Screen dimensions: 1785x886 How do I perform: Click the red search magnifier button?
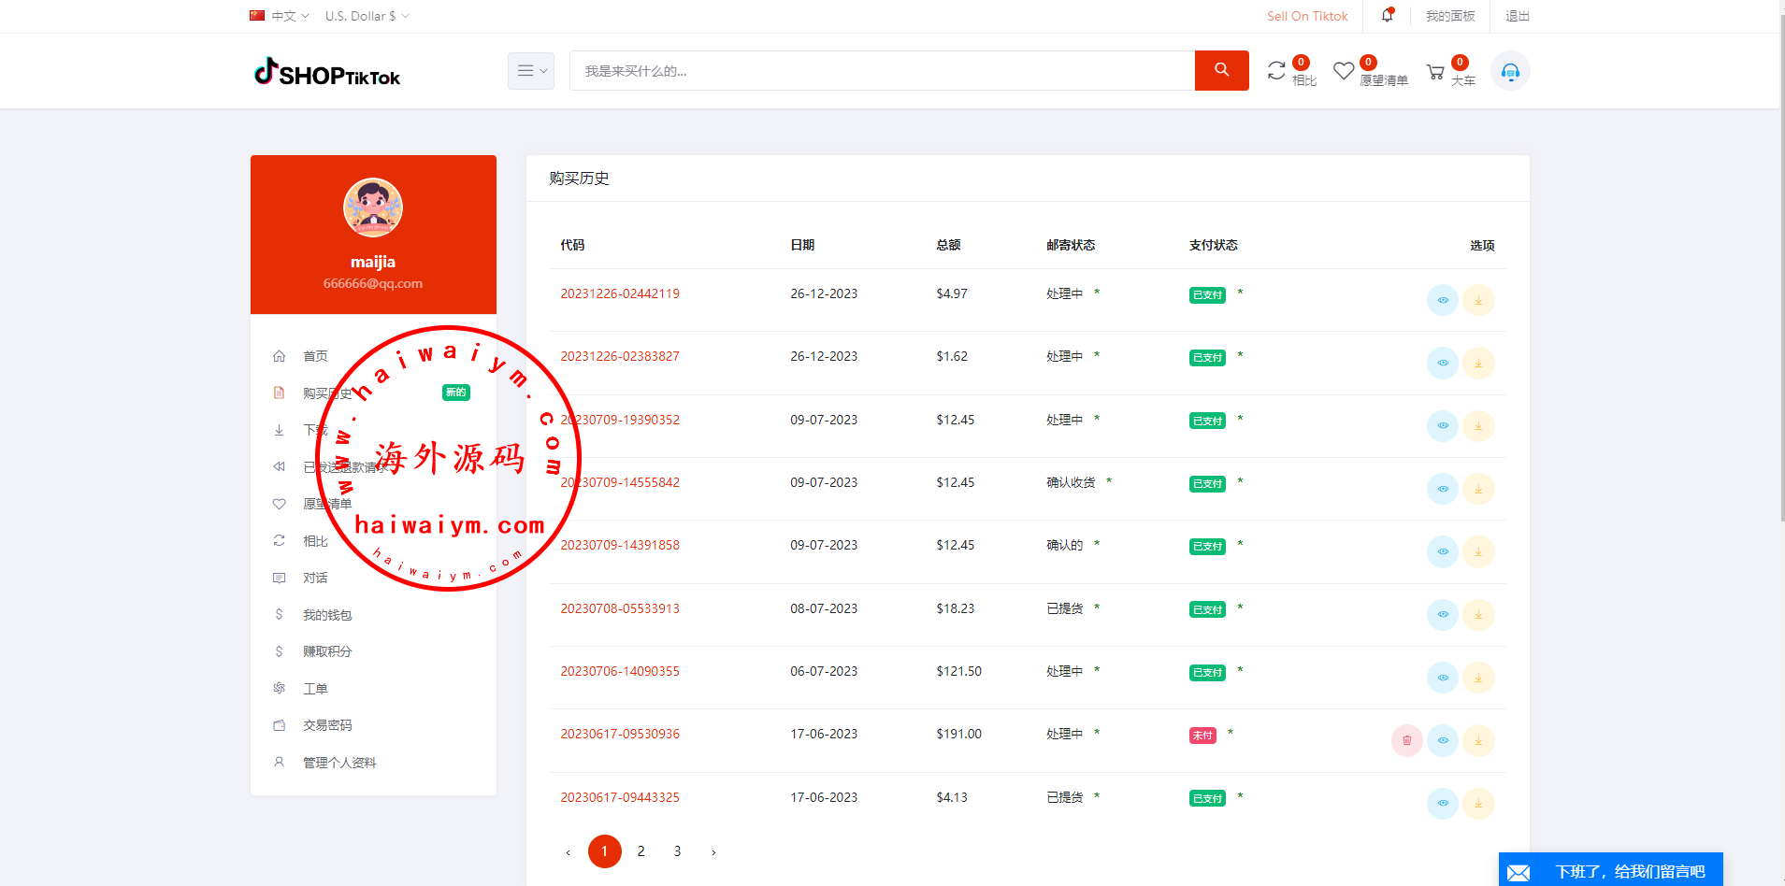(x=1221, y=70)
